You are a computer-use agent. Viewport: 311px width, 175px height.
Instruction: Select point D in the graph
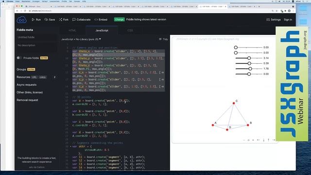pyautogui.click(x=227, y=130)
